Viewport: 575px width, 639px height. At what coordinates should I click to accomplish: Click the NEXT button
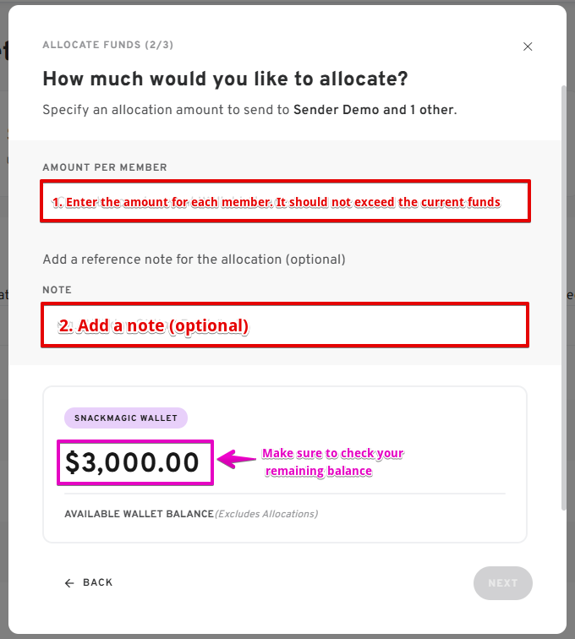pos(502,583)
